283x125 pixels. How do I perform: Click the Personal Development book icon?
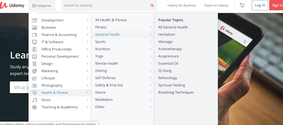35,56
